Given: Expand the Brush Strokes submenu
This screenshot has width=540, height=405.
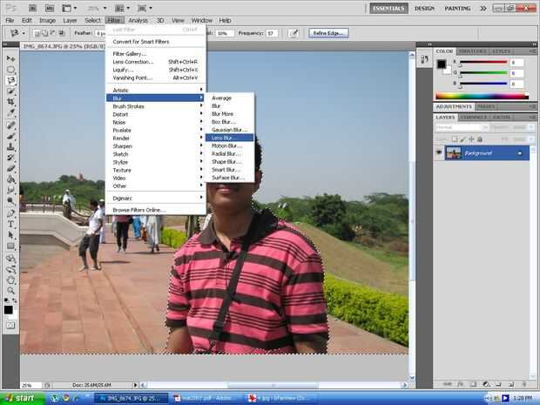Looking at the screenshot, I should point(155,106).
